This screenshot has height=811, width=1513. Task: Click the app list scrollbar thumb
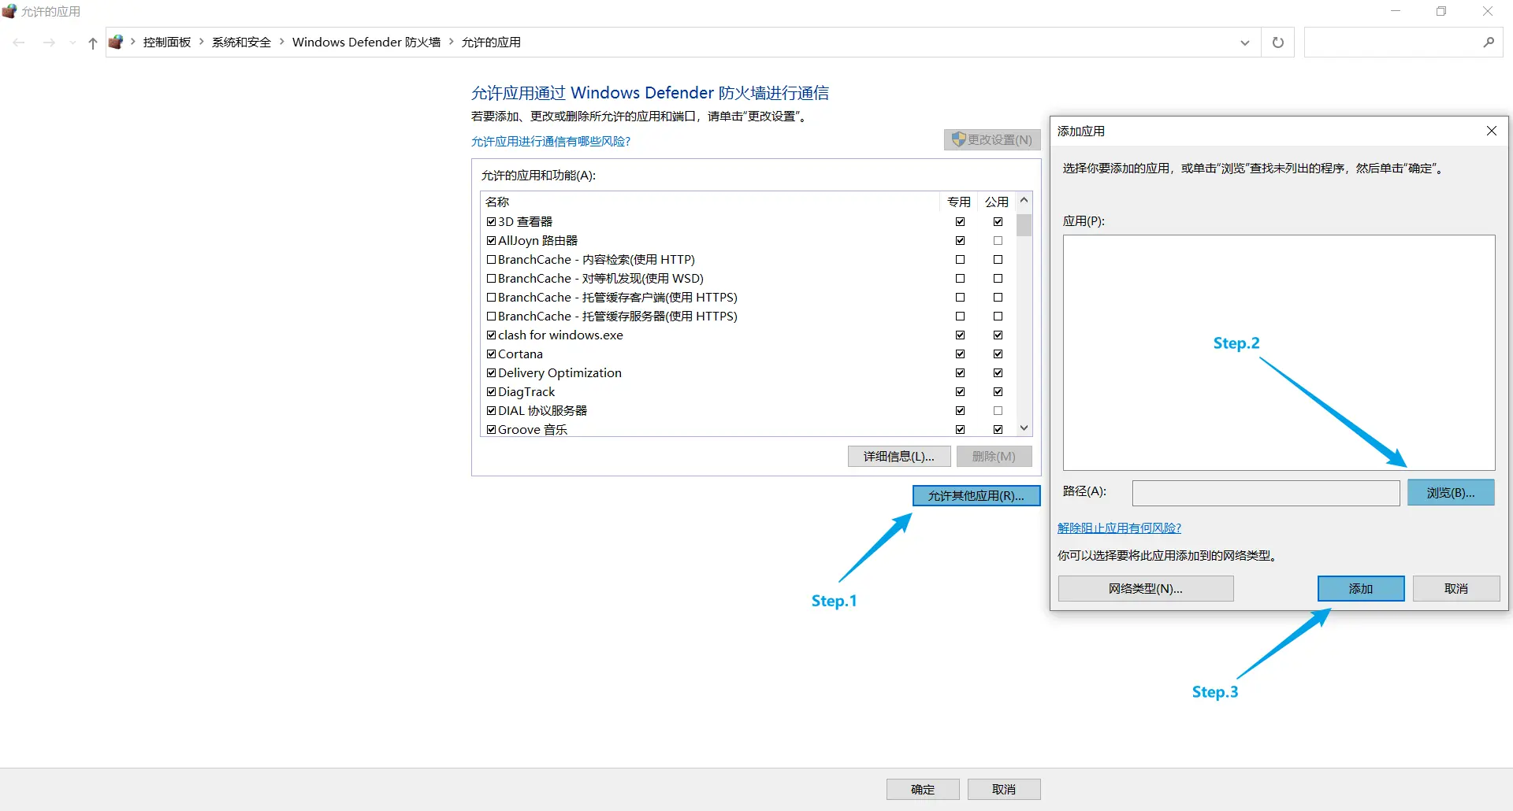(x=1024, y=225)
